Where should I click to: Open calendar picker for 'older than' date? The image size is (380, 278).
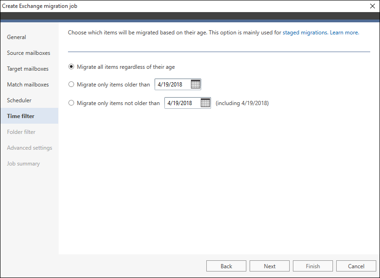pyautogui.click(x=195, y=84)
